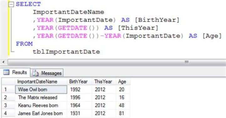Click tblImportantDate in the query editor
Image resolution: width=226 pixels, height=118 pixels.
pos(66,52)
